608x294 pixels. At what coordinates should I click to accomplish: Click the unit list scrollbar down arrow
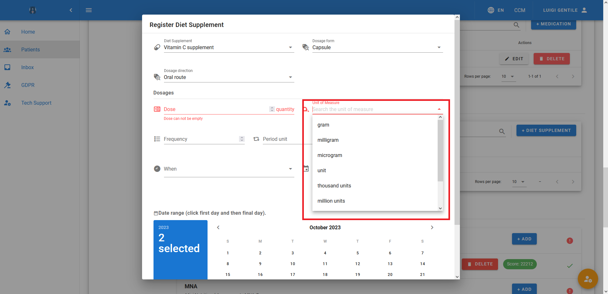pyautogui.click(x=440, y=208)
